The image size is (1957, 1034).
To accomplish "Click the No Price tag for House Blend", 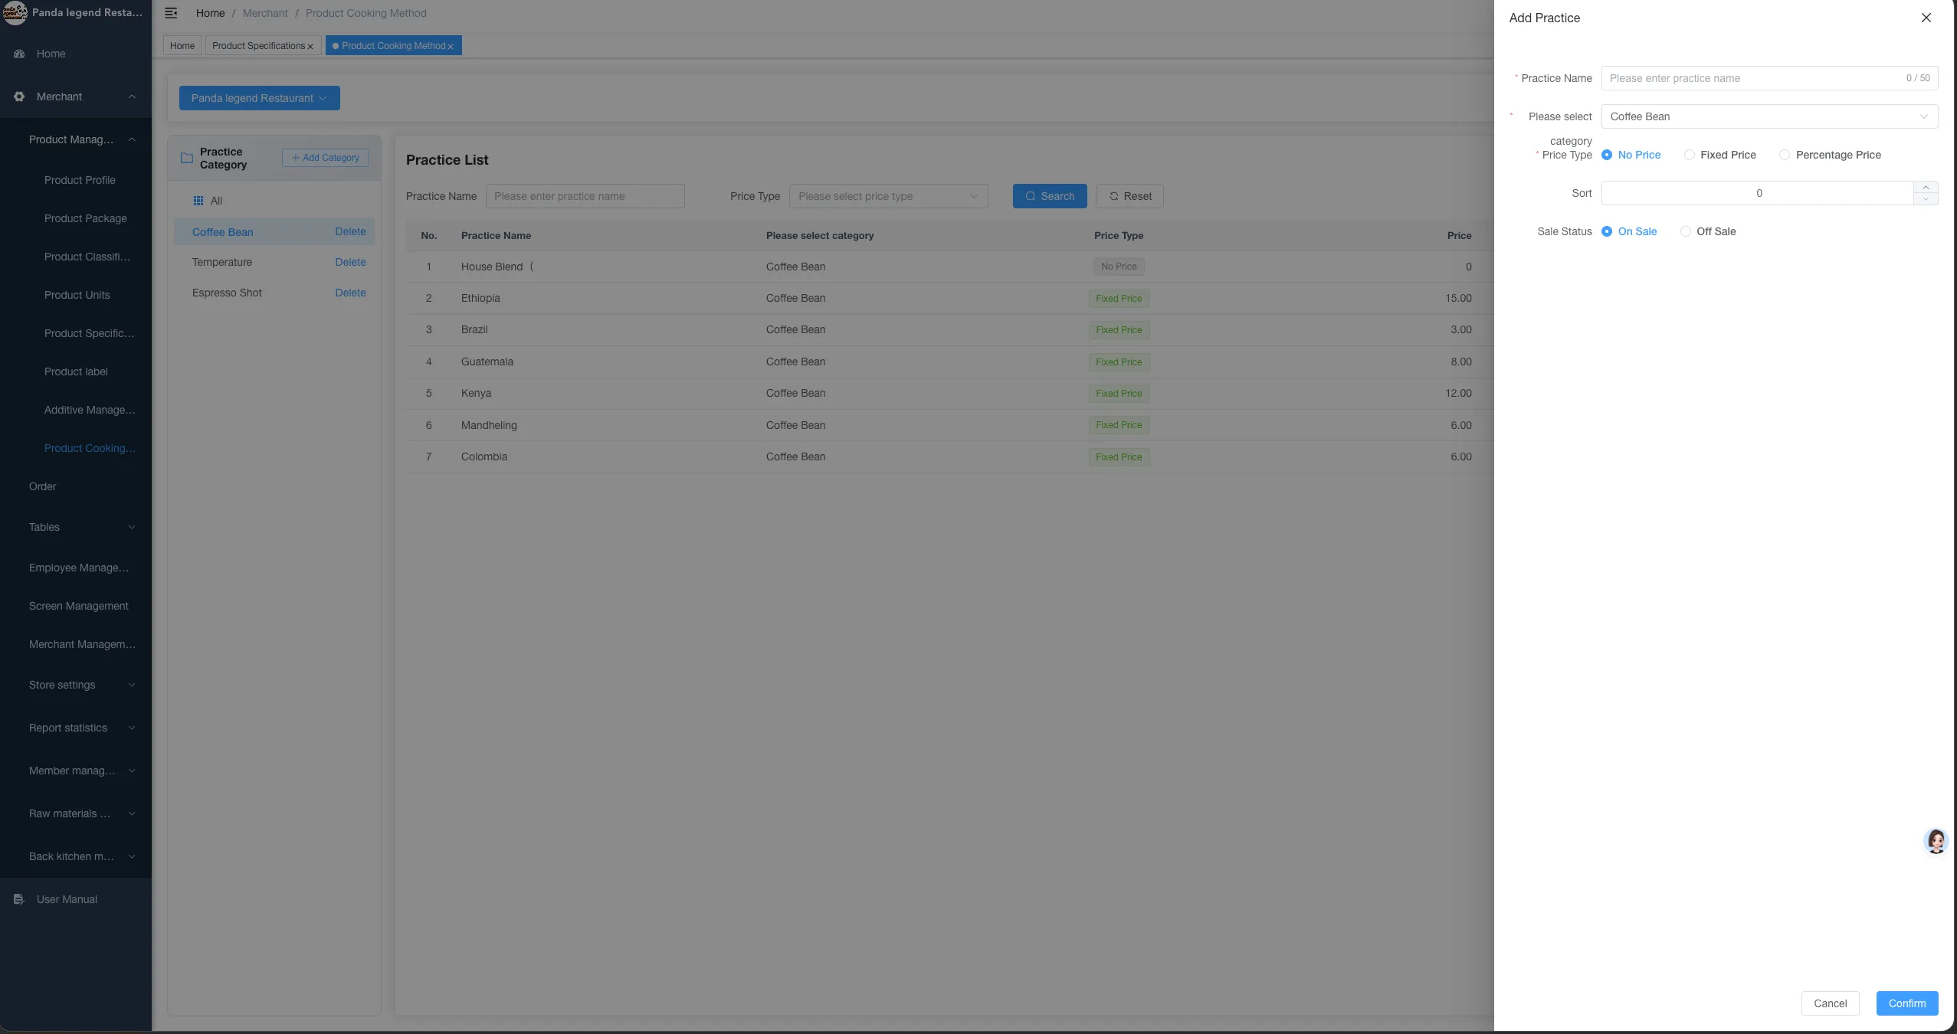I will 1119,267.
